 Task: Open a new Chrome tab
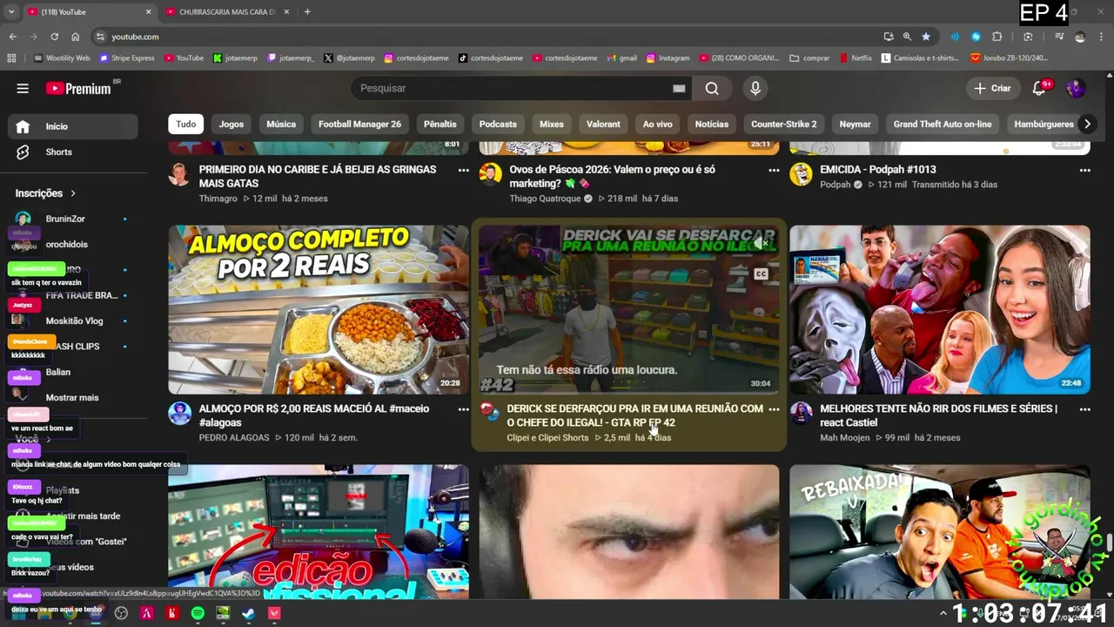307,11
